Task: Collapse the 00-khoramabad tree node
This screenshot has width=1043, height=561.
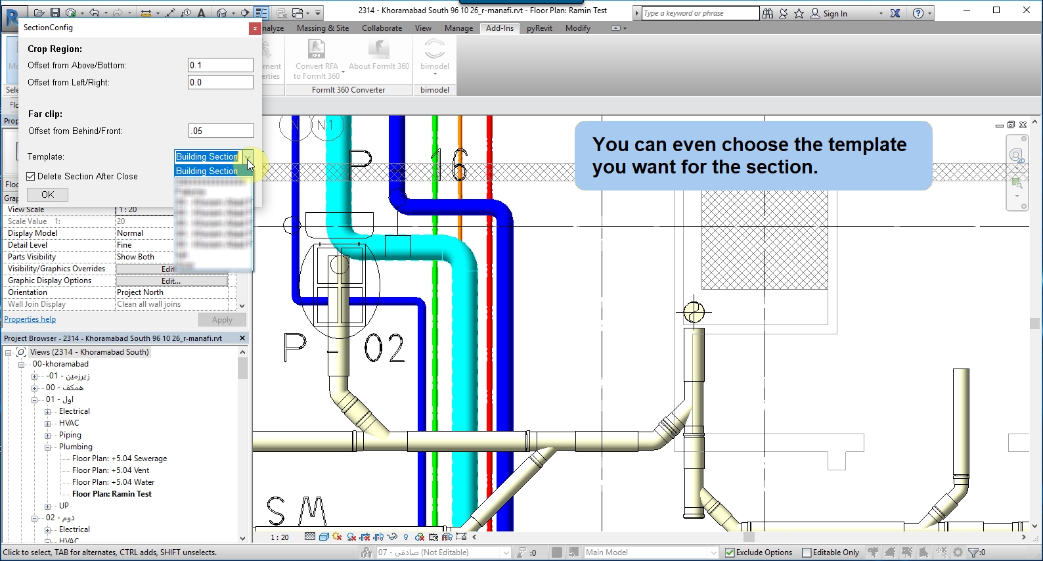Action: [21, 364]
